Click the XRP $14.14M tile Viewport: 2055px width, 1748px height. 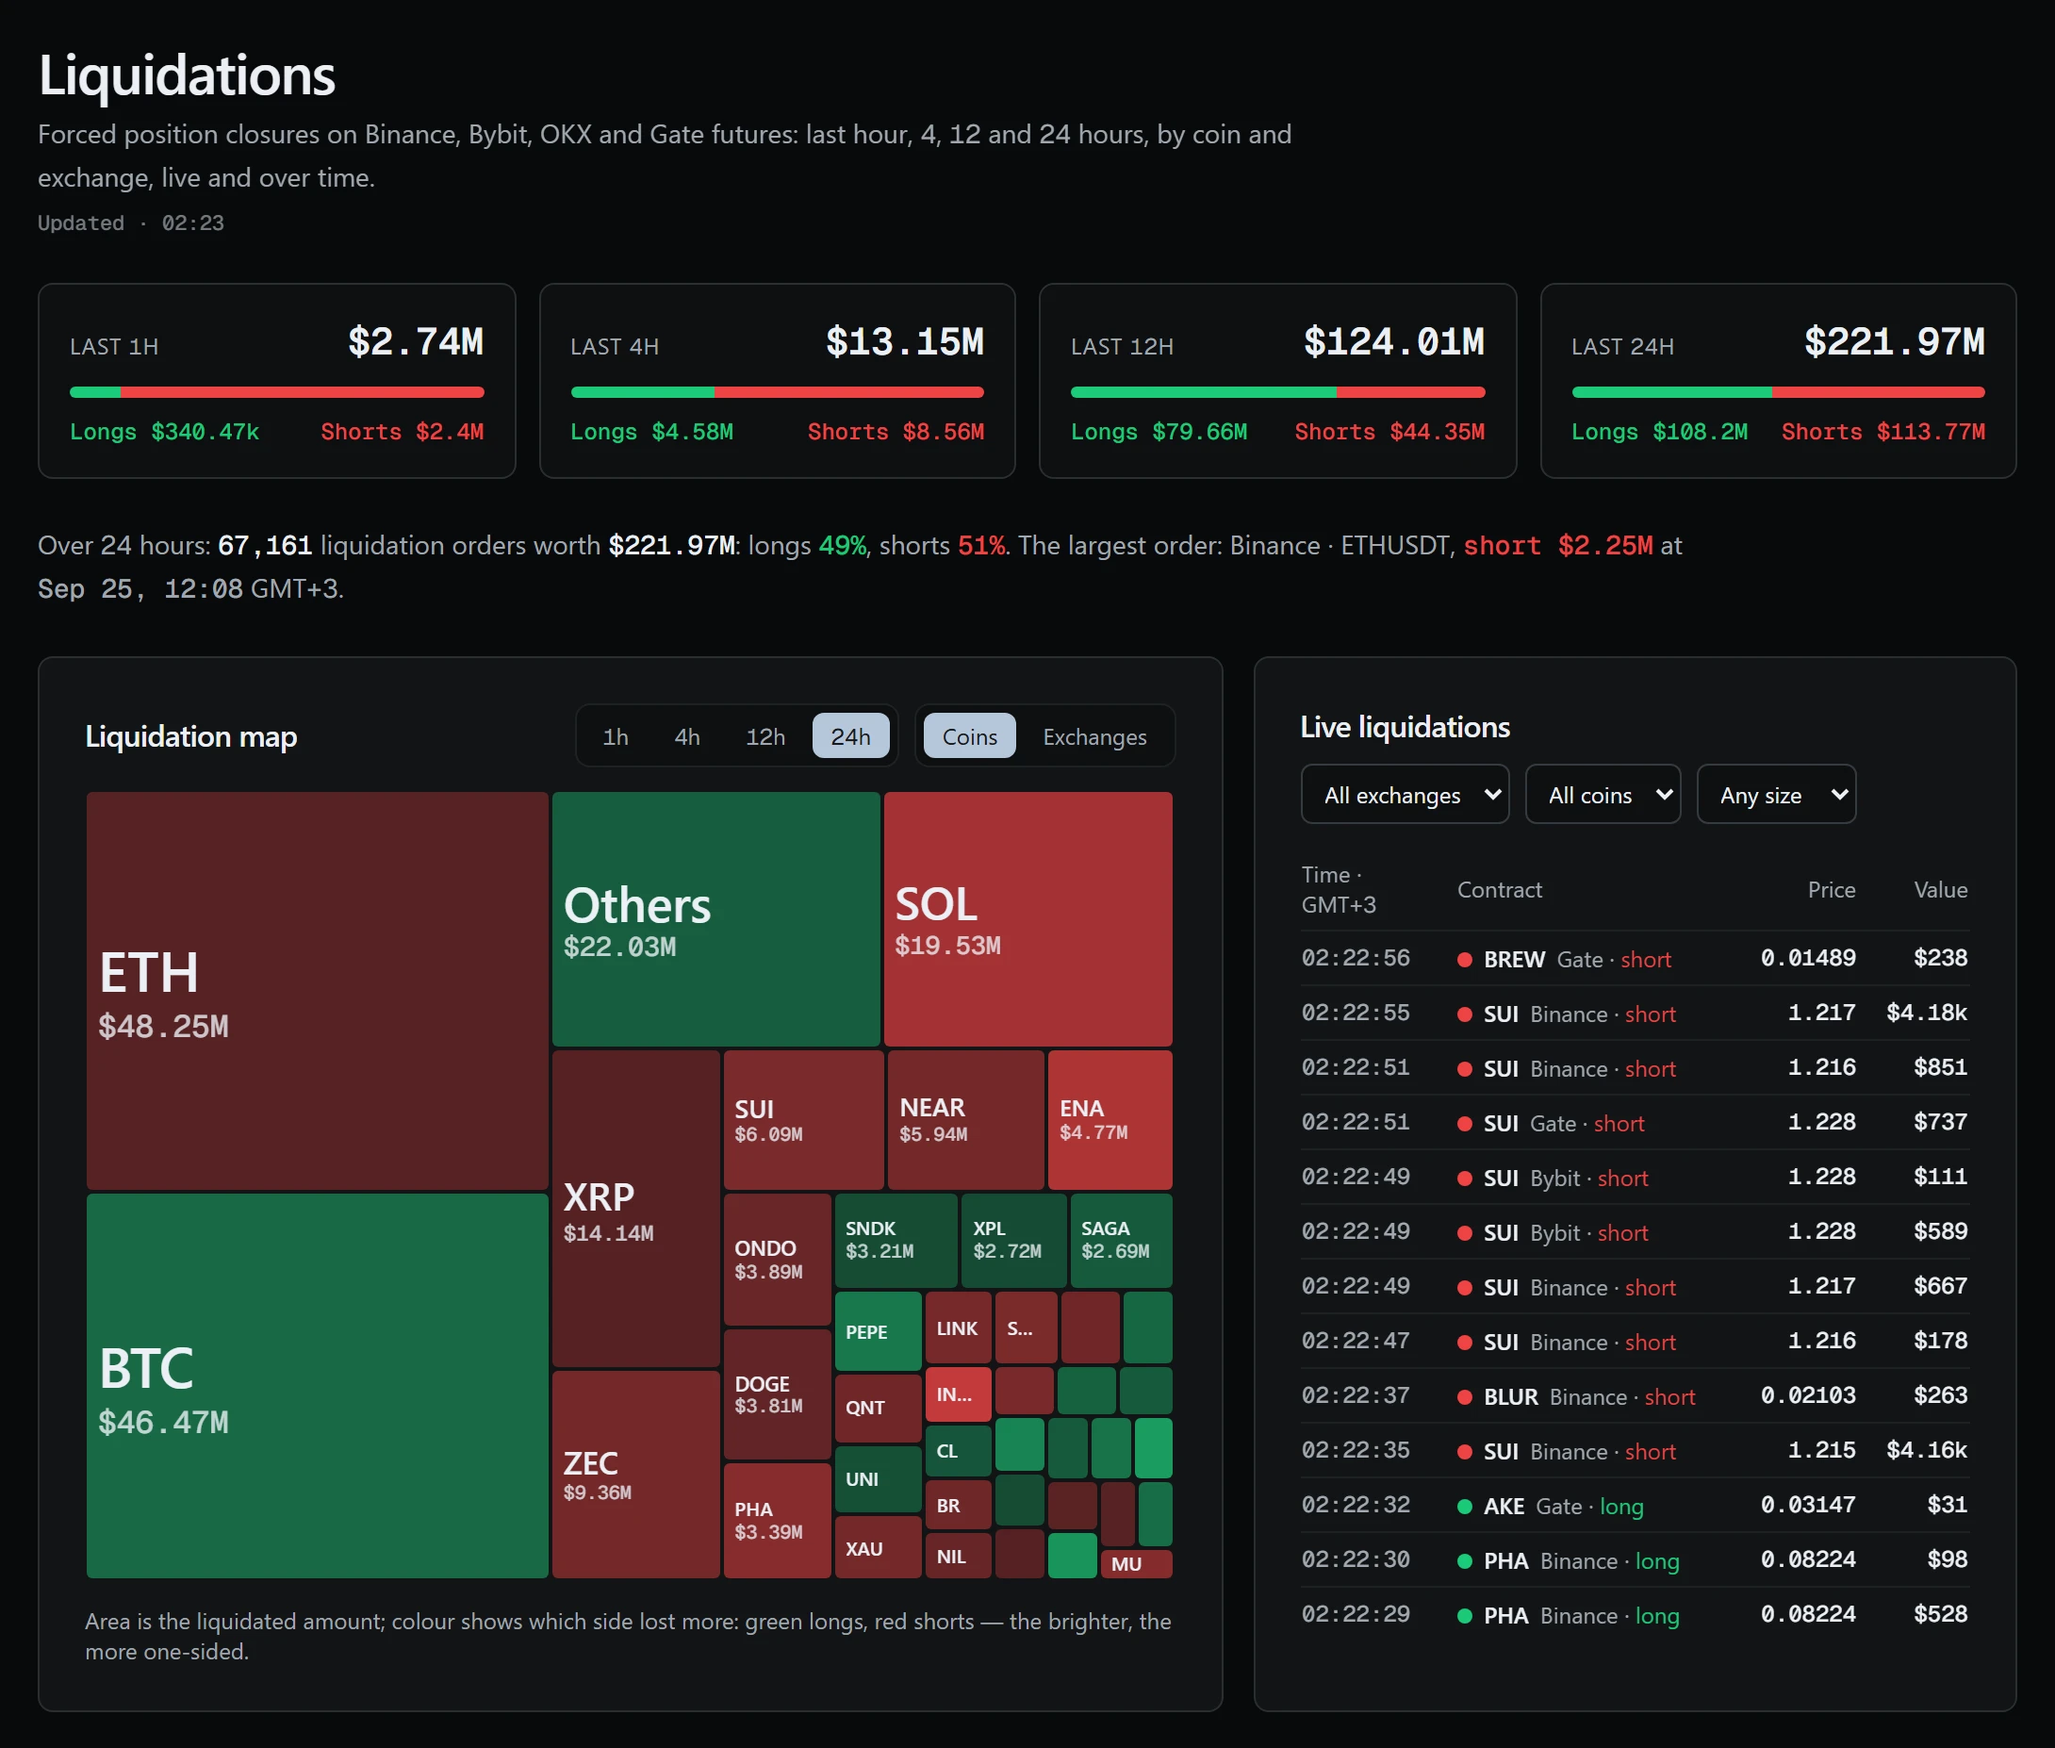click(x=635, y=1209)
